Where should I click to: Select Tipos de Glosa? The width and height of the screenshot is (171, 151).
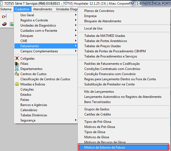coord(124,132)
